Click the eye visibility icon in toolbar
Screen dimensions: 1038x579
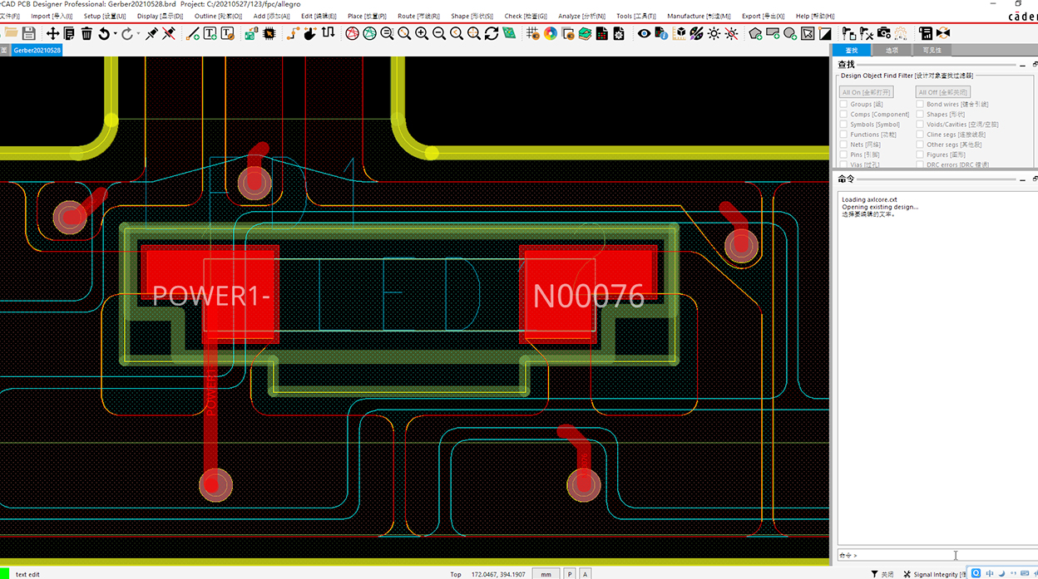click(x=644, y=33)
